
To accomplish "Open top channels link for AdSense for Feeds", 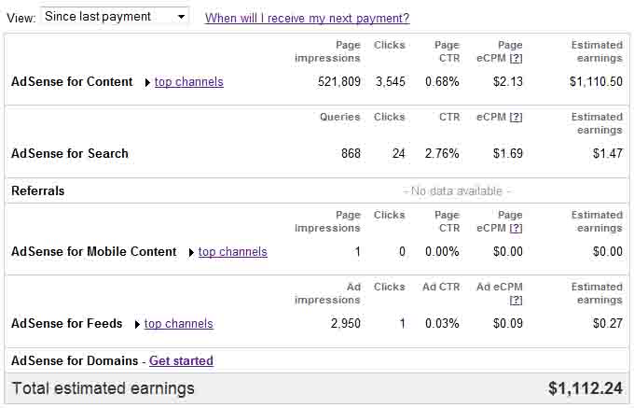I will point(179,324).
